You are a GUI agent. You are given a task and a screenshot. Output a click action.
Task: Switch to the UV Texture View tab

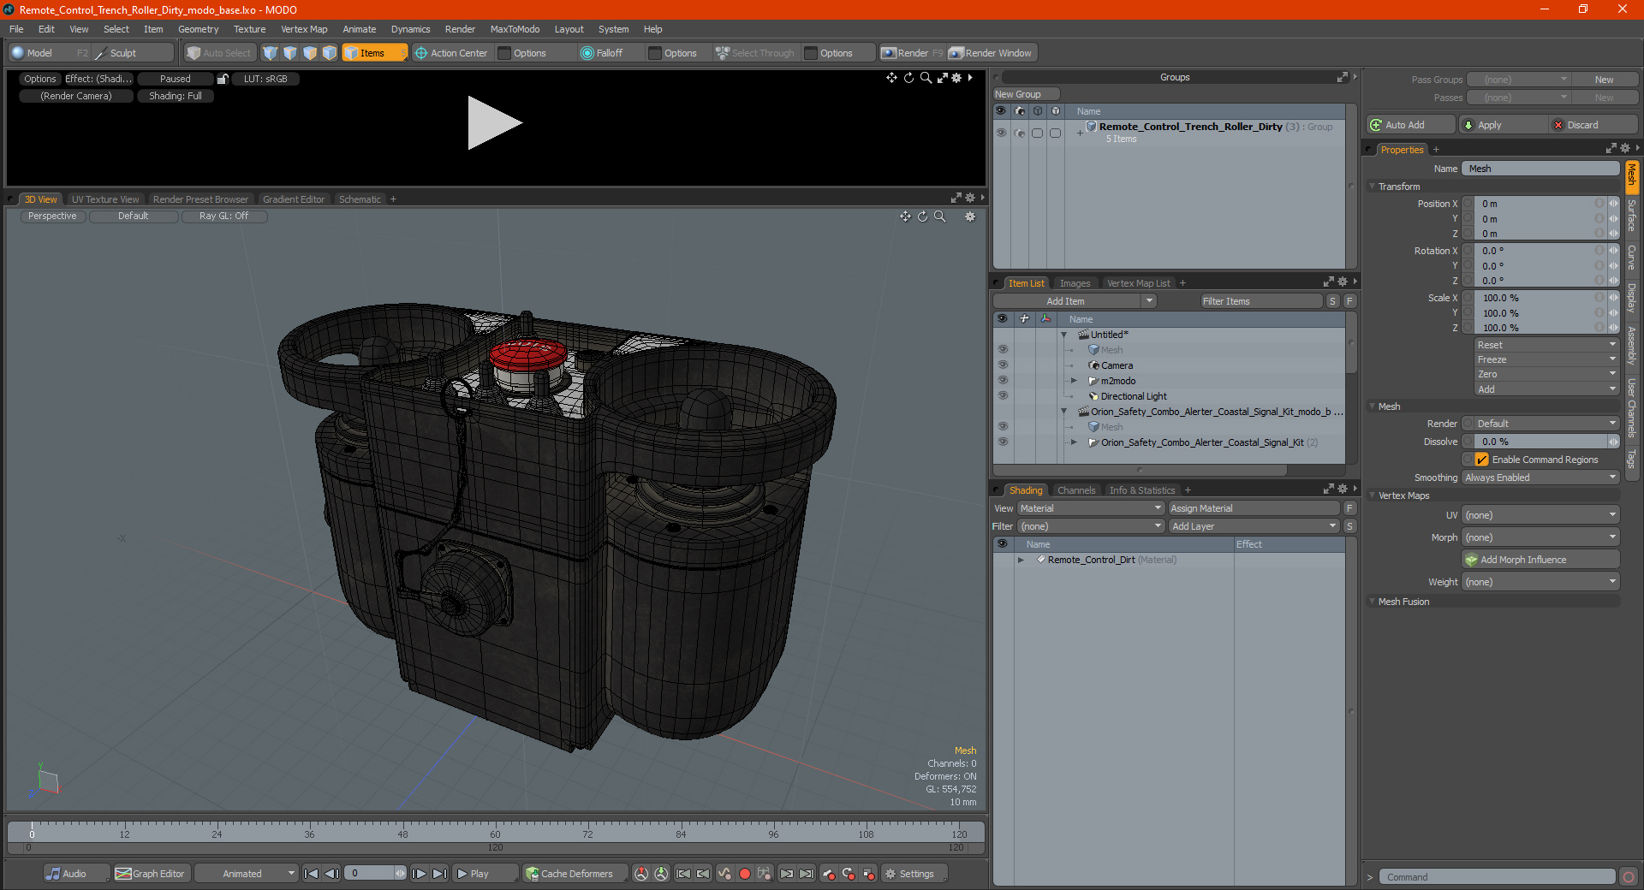coord(105,199)
